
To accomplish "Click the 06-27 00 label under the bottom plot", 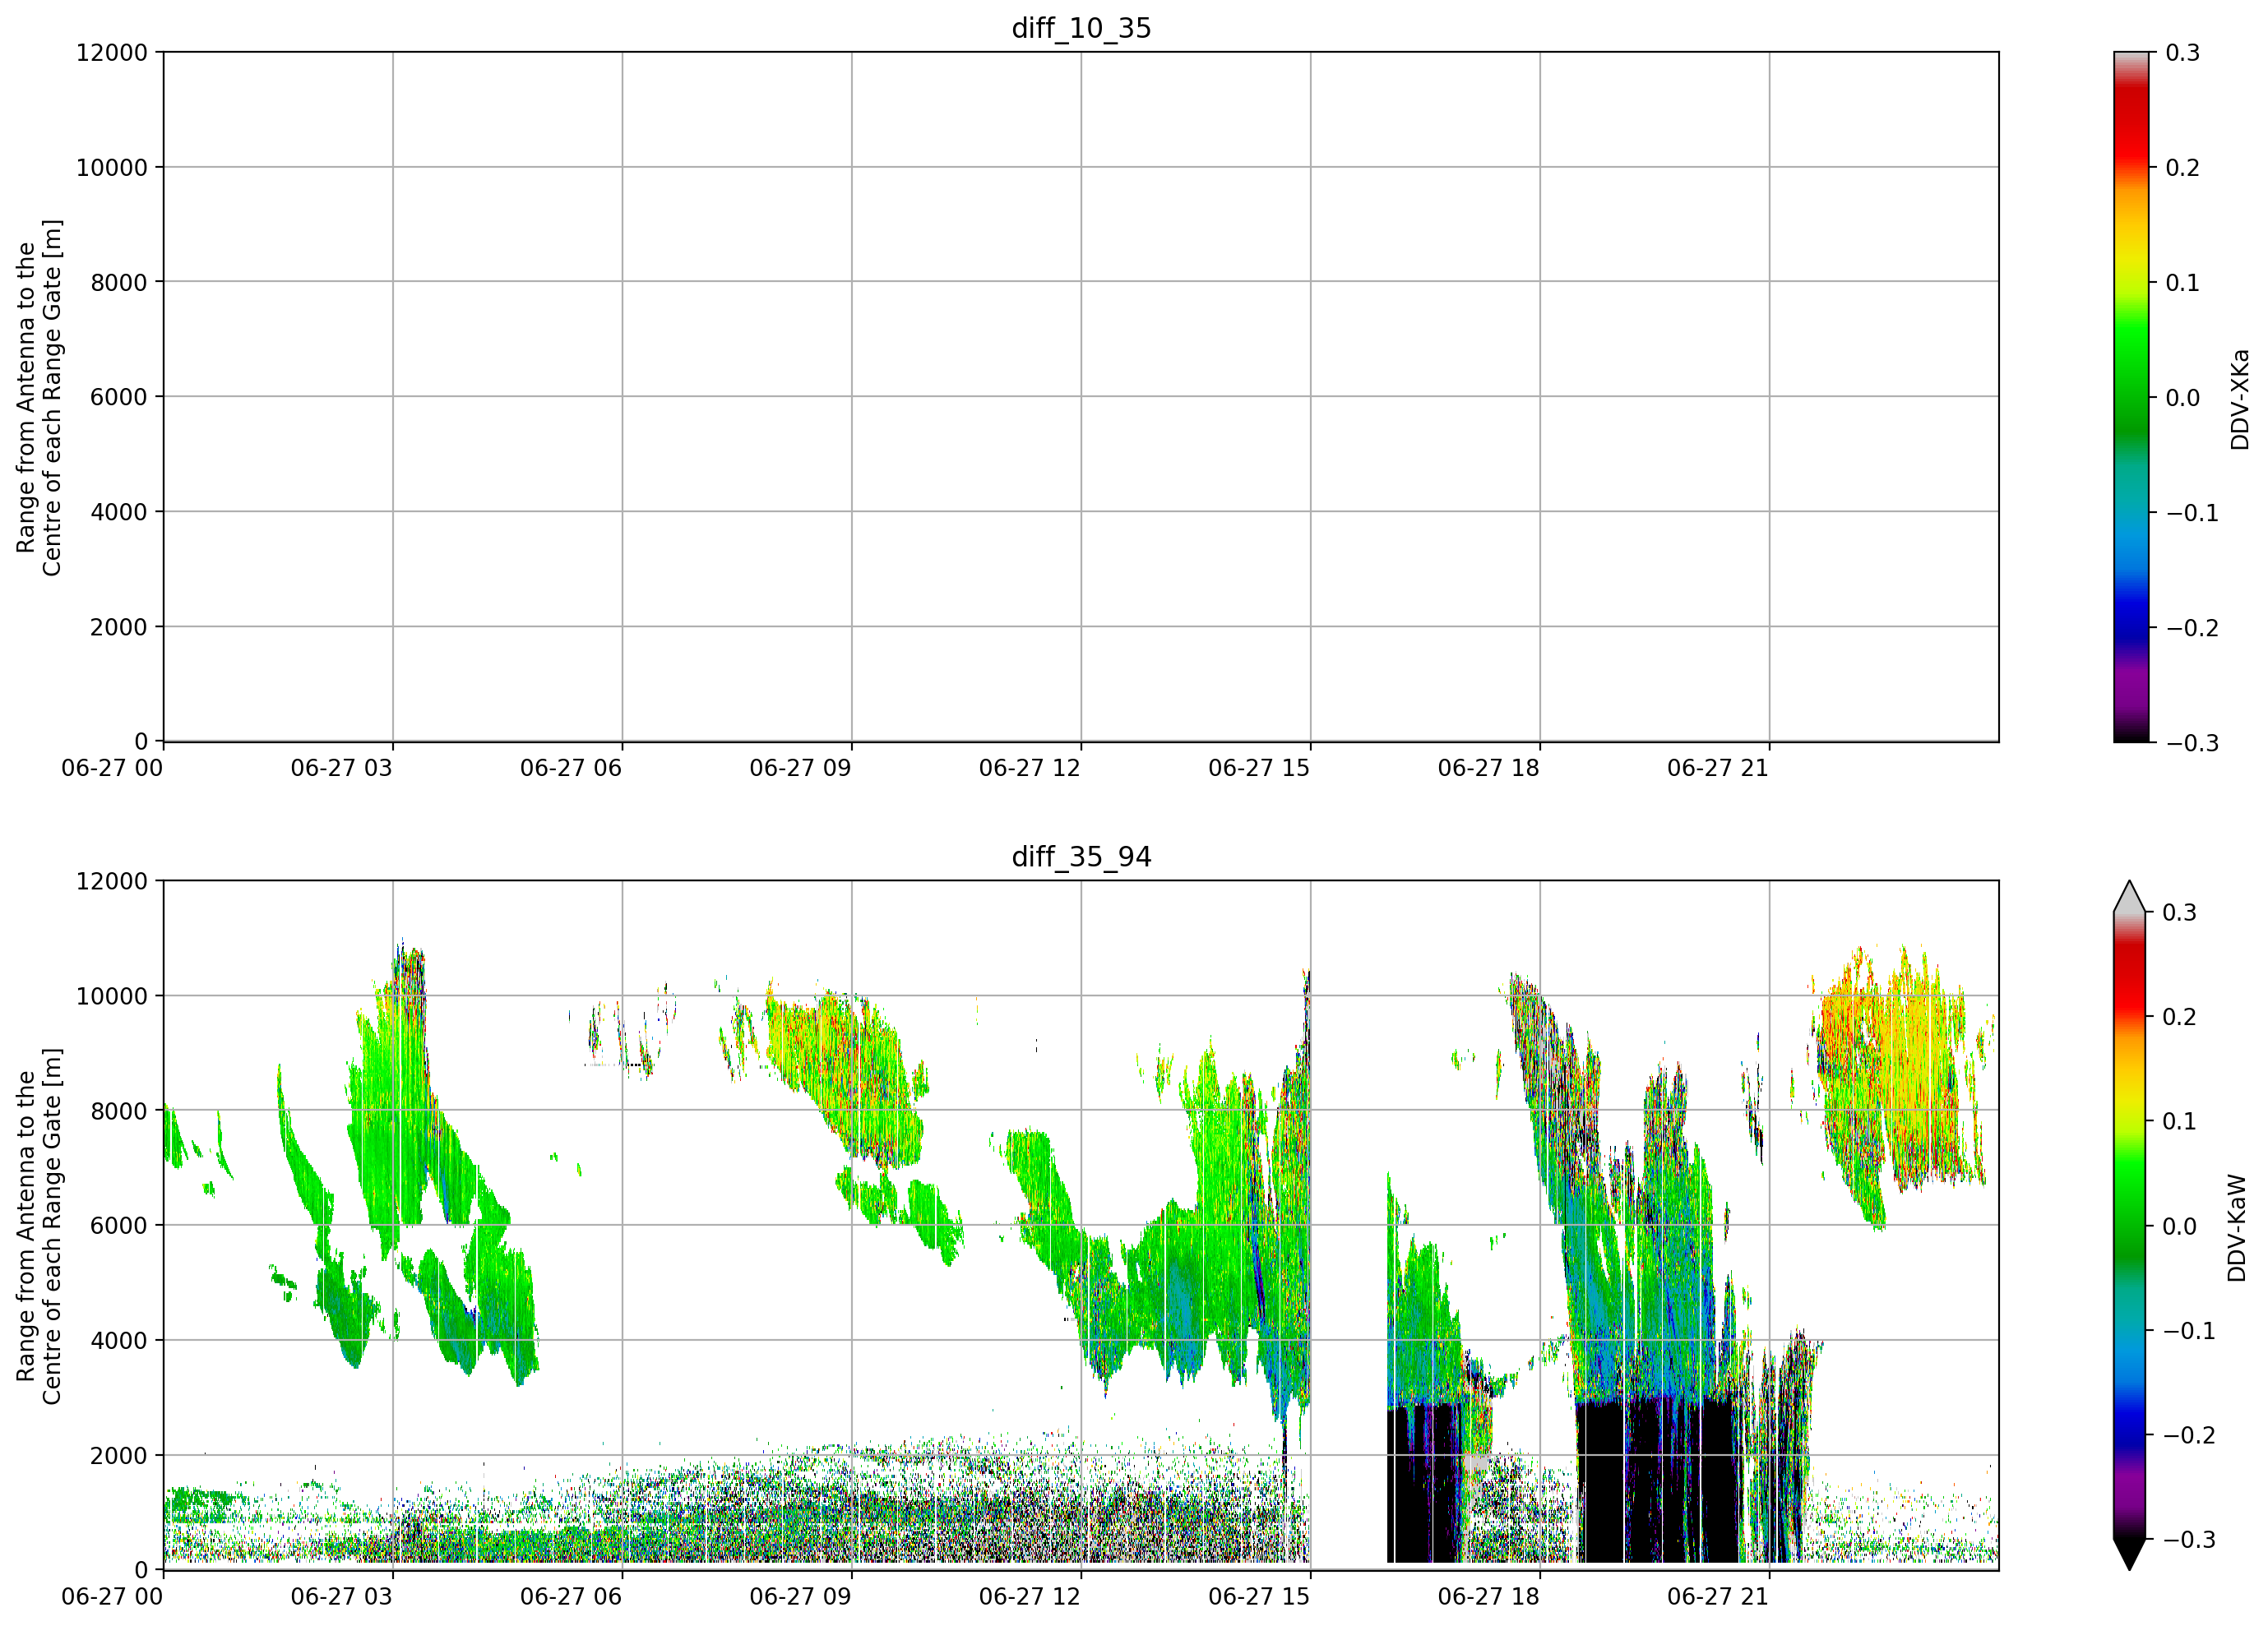I will coord(112,1596).
